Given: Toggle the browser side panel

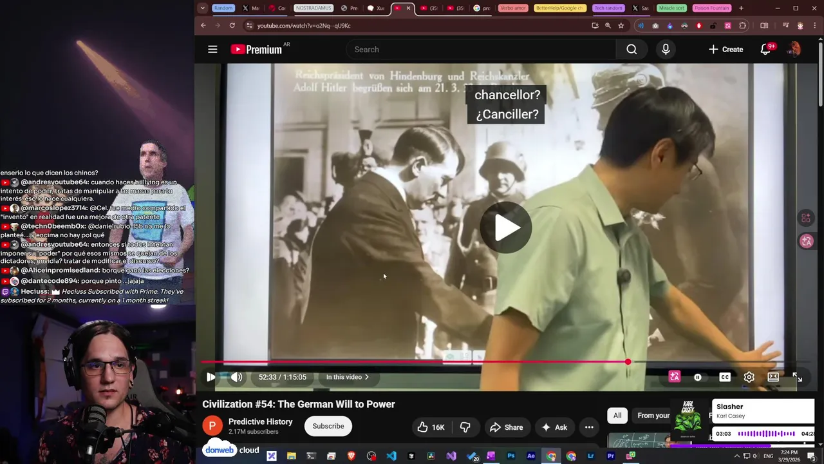Looking at the screenshot, I should tap(764, 26).
